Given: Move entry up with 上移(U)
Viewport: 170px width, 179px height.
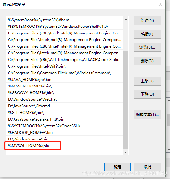Looking at the screenshot, I should [147, 81].
